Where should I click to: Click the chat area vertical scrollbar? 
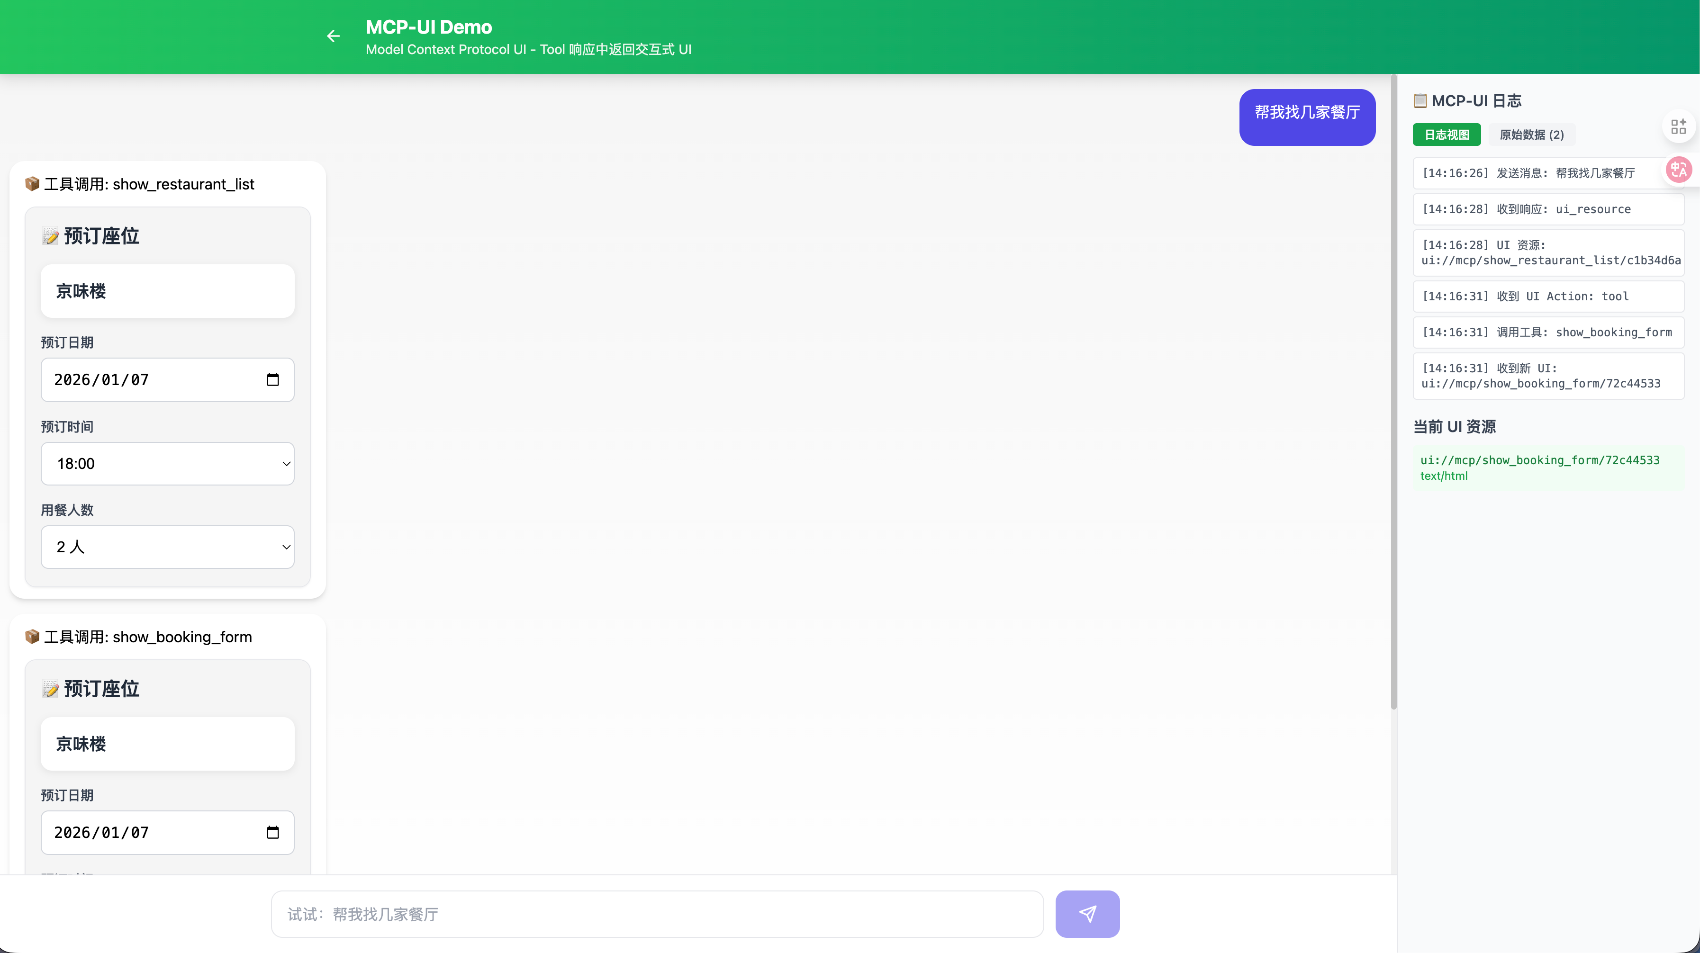(x=1393, y=396)
